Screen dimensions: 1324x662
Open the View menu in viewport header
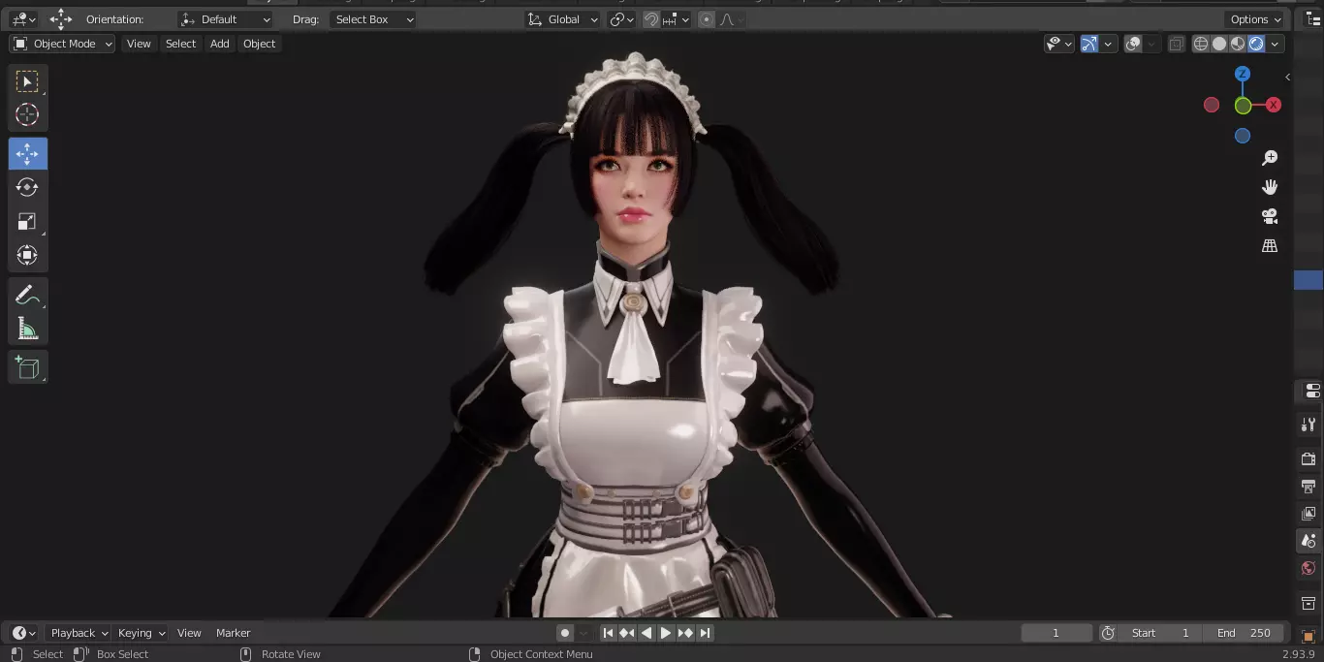[139, 44]
